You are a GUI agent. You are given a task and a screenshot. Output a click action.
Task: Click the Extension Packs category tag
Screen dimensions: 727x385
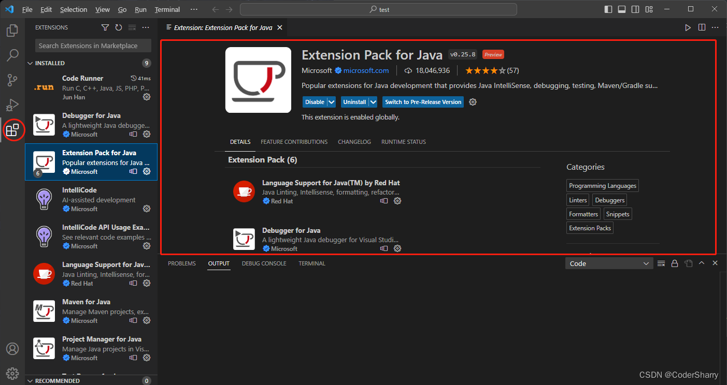coord(590,228)
